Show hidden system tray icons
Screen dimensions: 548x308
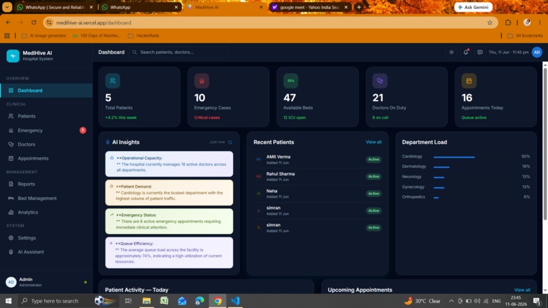click(x=451, y=301)
